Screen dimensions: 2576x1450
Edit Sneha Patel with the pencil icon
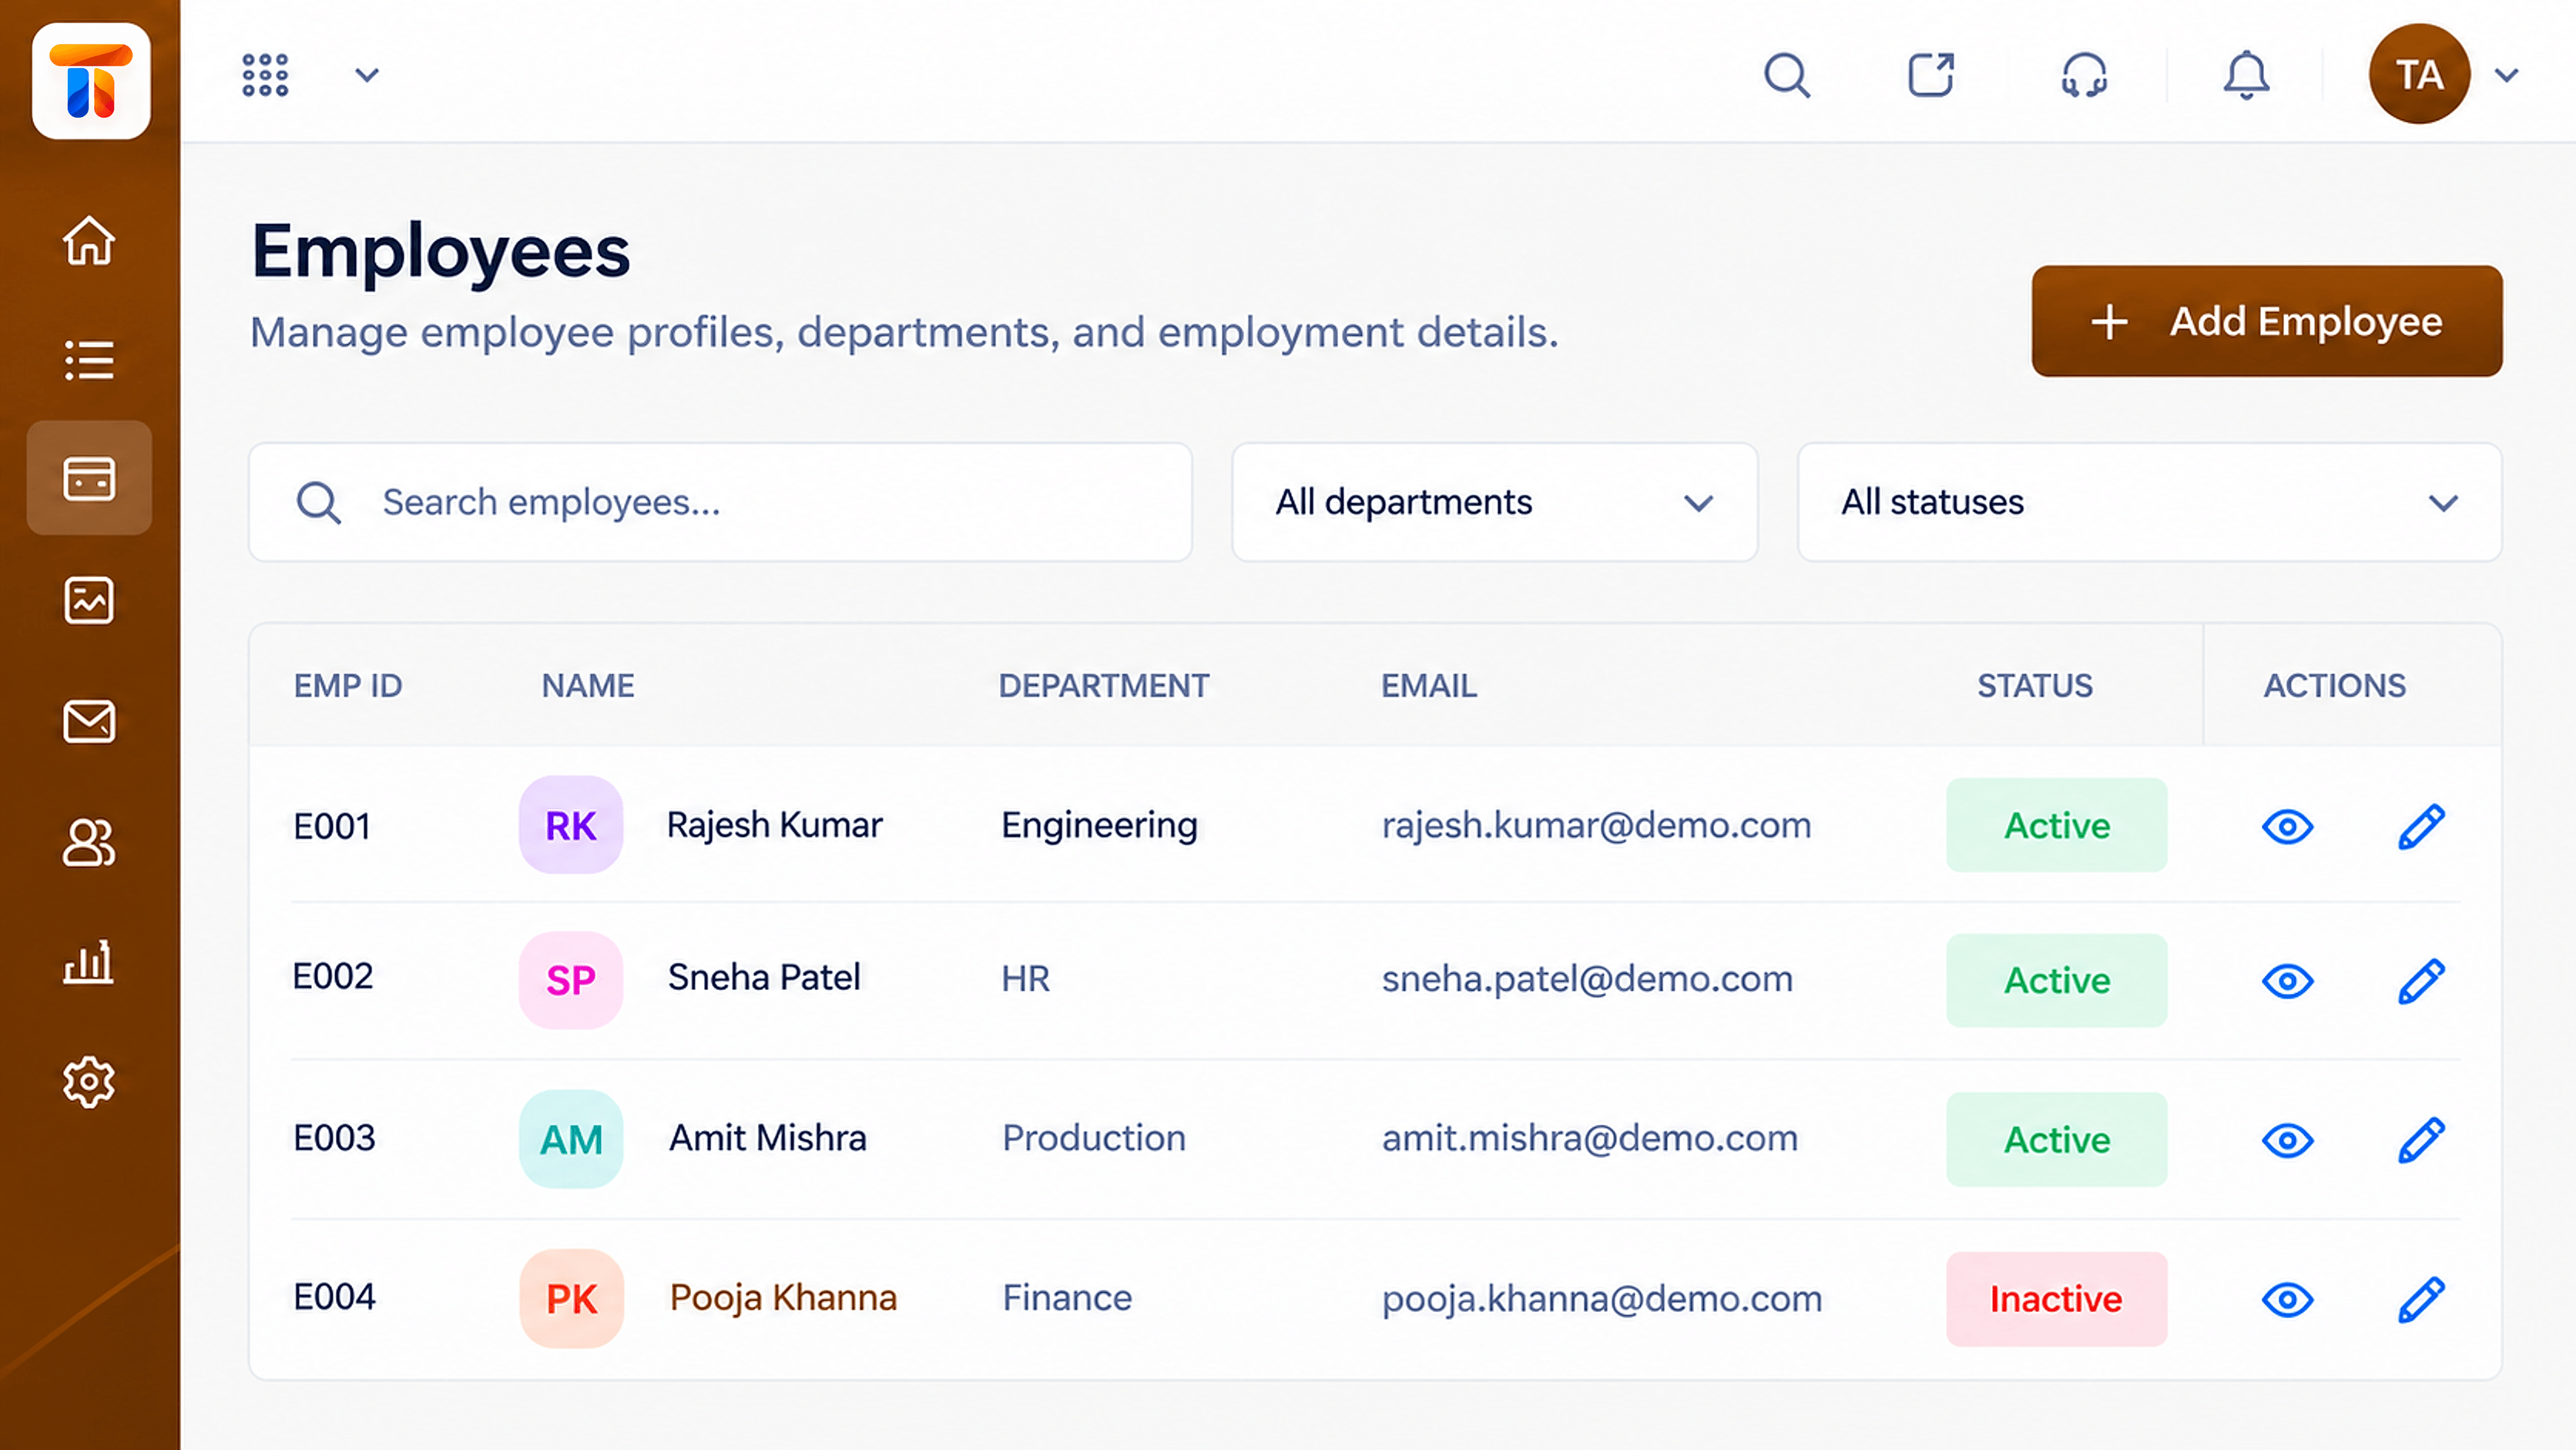pyautogui.click(x=2421, y=981)
